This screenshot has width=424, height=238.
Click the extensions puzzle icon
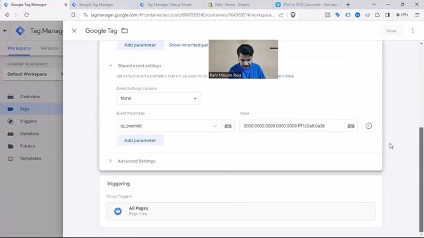point(377,15)
